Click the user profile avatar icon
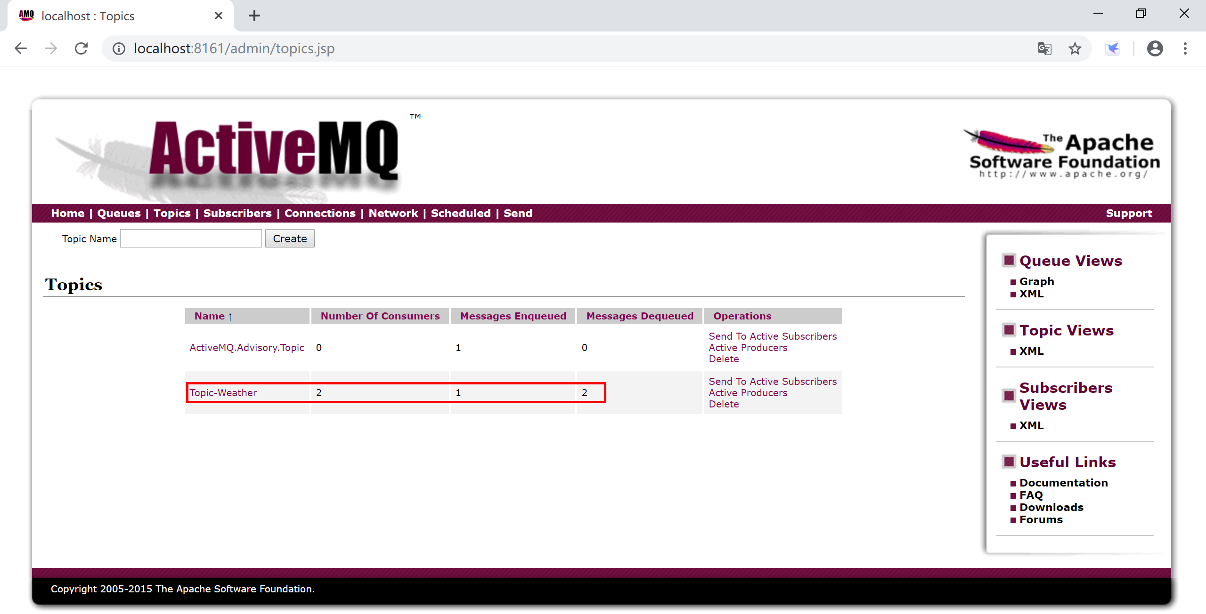This screenshot has height=614, width=1206. tap(1155, 48)
